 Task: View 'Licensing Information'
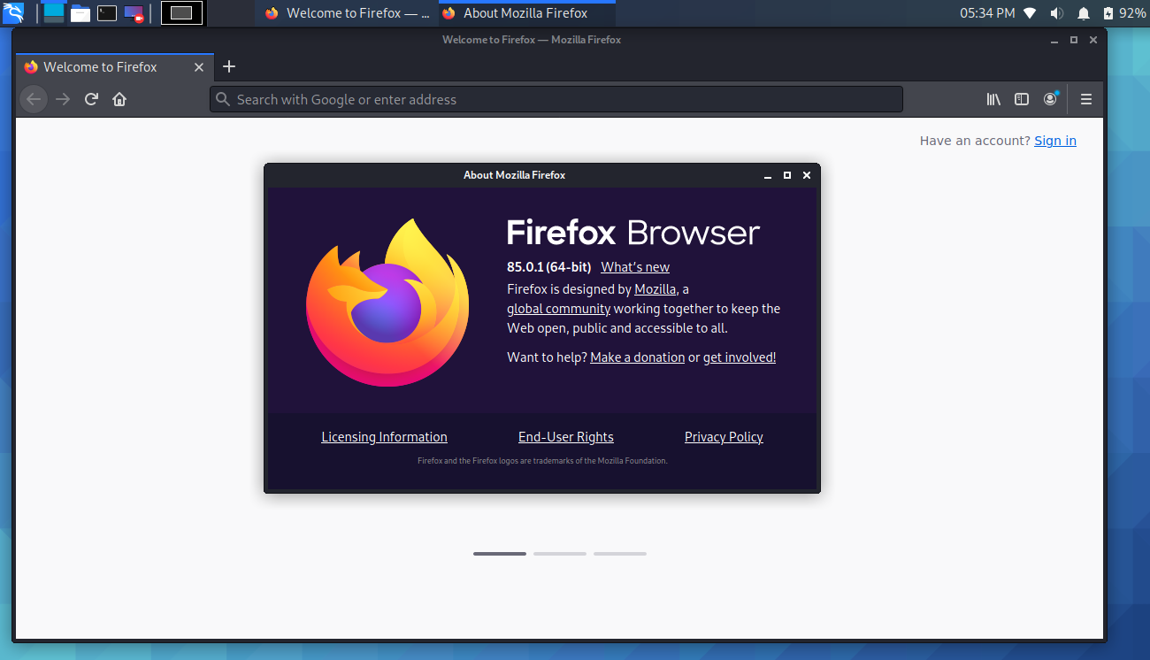pyautogui.click(x=384, y=437)
